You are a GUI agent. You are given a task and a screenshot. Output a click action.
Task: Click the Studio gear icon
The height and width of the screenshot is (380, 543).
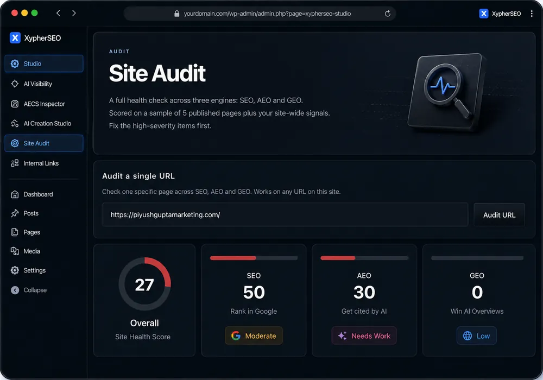(15, 64)
